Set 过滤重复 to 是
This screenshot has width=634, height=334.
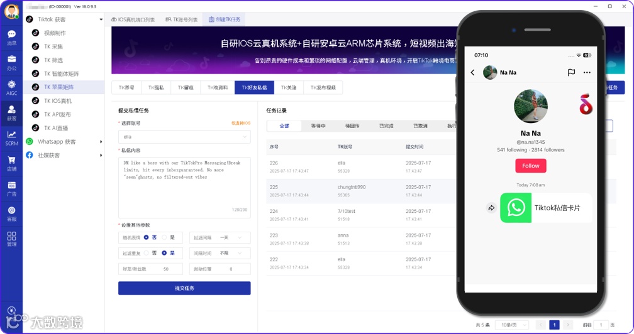tap(165, 253)
